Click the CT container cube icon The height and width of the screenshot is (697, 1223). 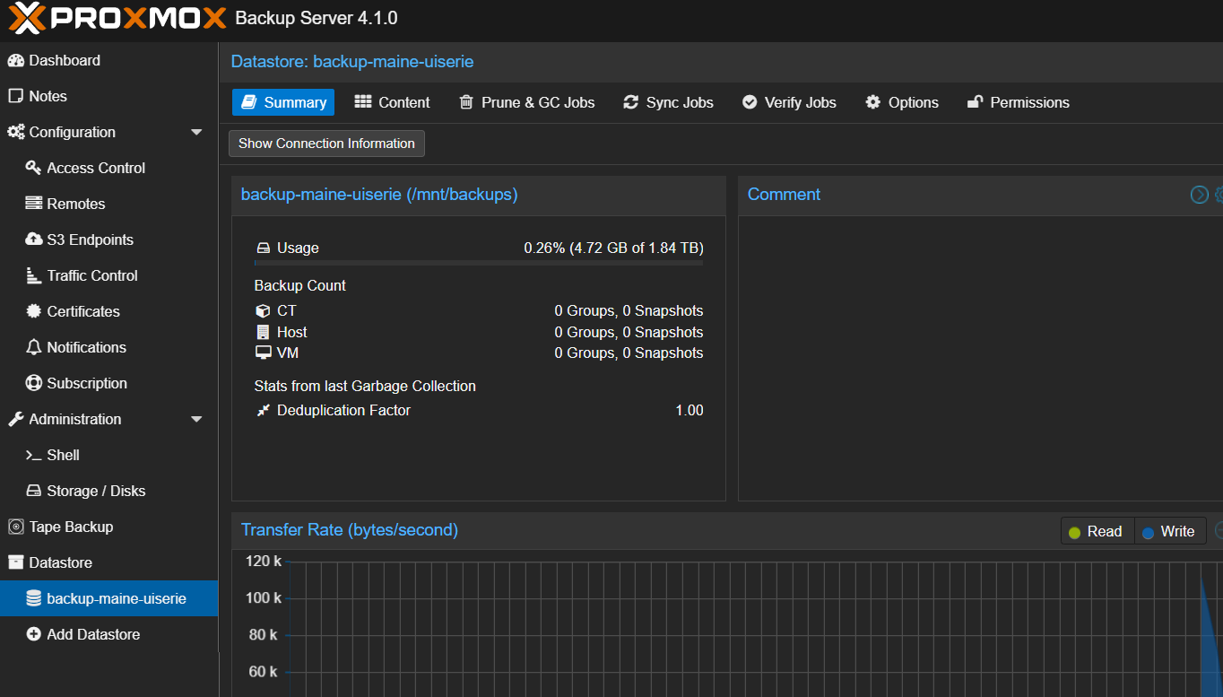click(x=263, y=311)
